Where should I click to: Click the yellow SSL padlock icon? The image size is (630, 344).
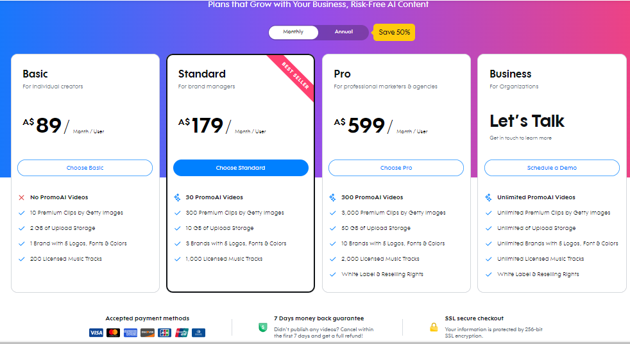(434, 327)
